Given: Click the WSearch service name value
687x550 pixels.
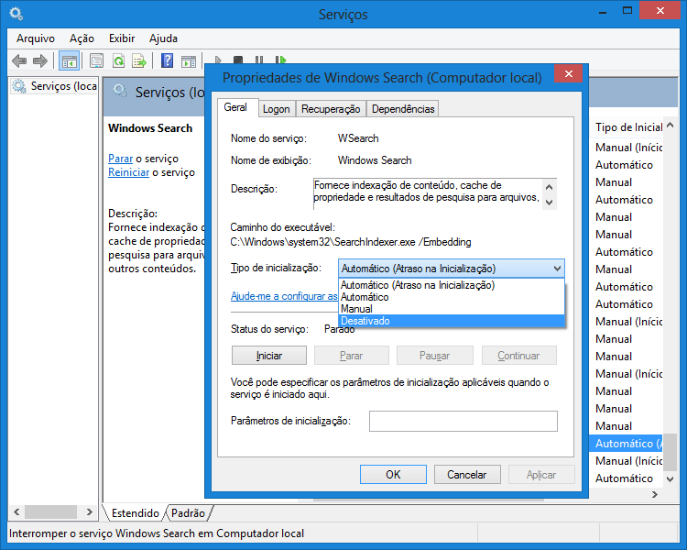Looking at the screenshot, I should pyautogui.click(x=358, y=138).
